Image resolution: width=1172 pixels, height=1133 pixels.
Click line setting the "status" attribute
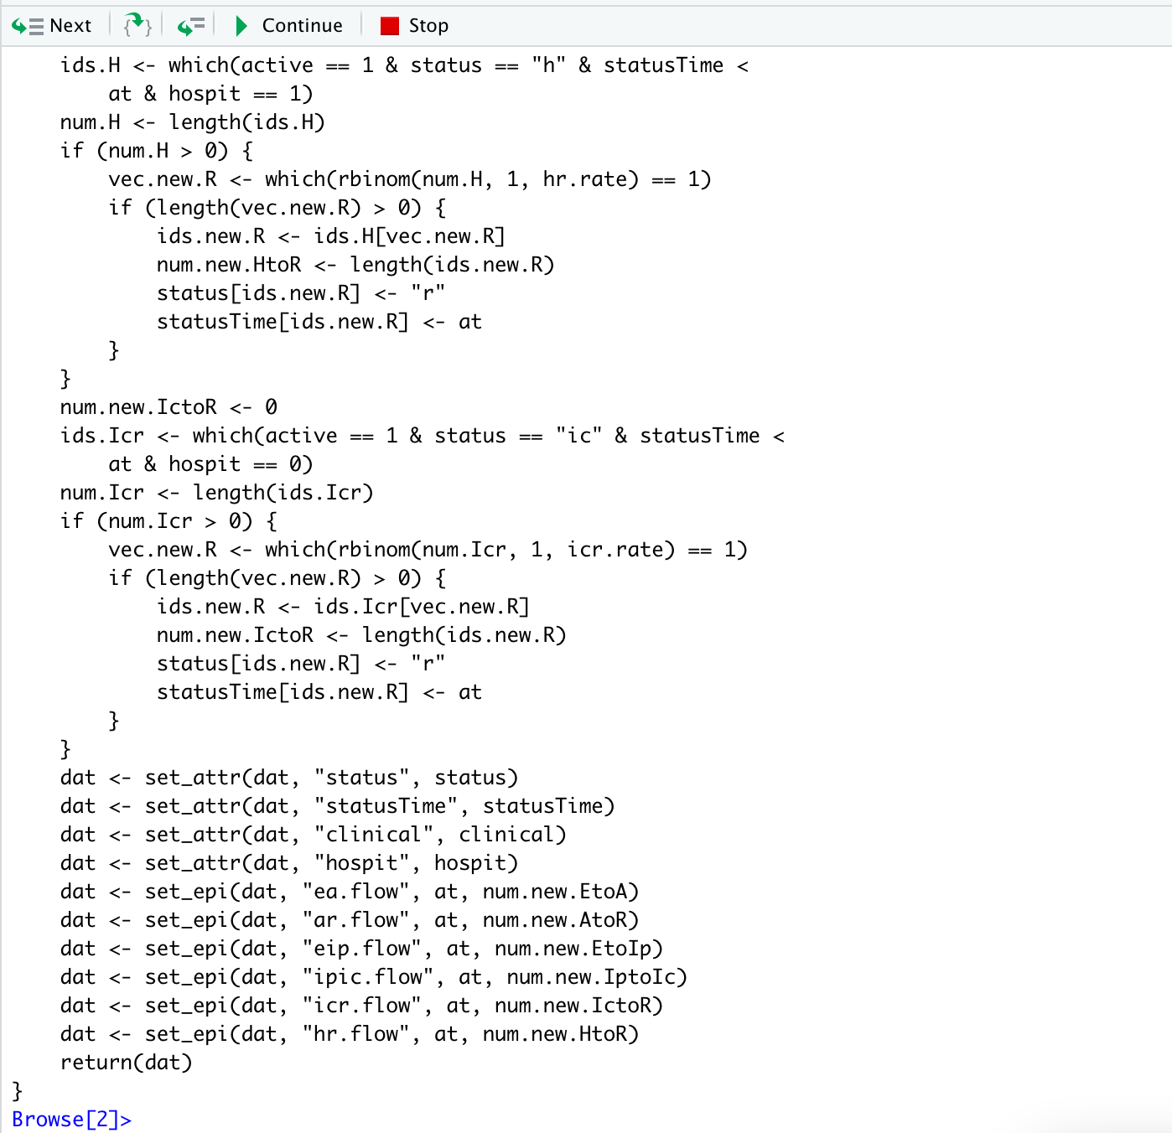tap(289, 778)
